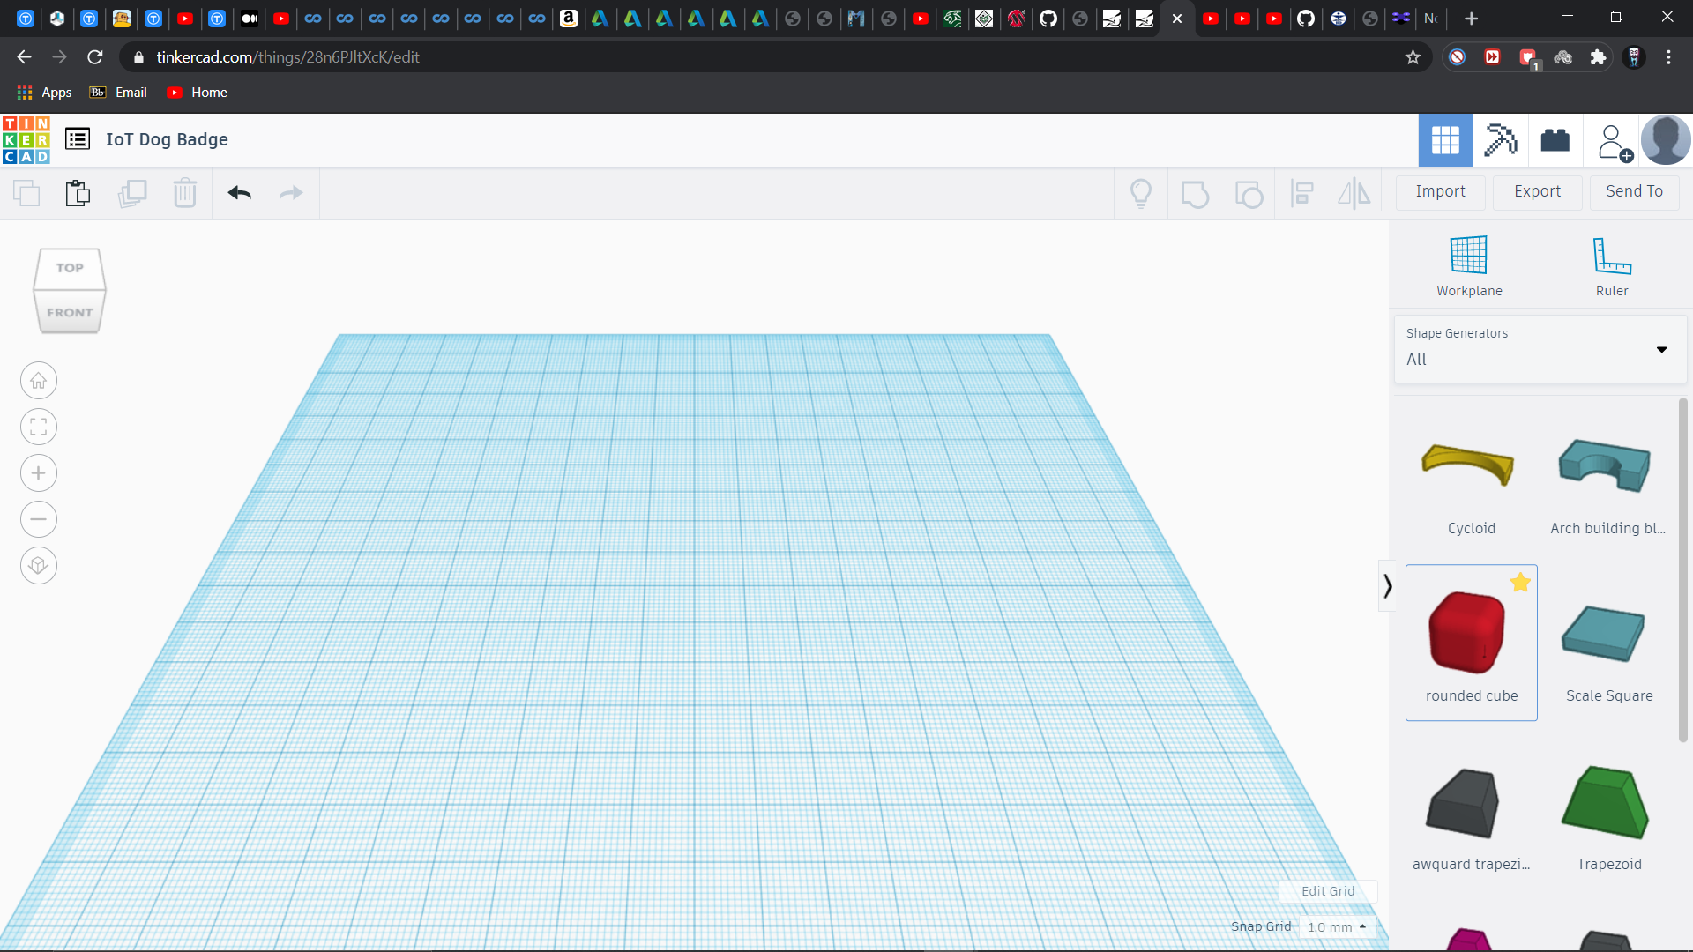Open the Apps bookmark in the bookmarks bar
Screen dimensions: 1693x952
pyautogui.click(x=42, y=92)
